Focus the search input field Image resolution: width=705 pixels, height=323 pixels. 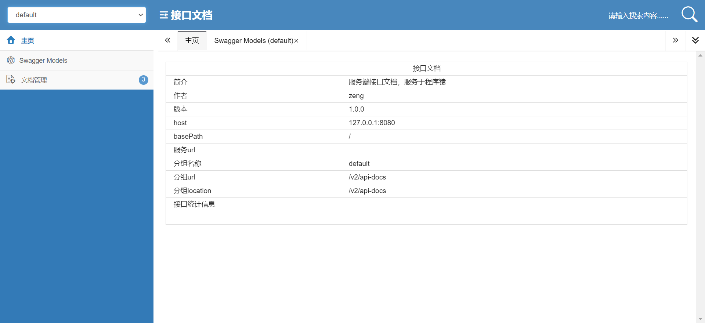pos(638,15)
